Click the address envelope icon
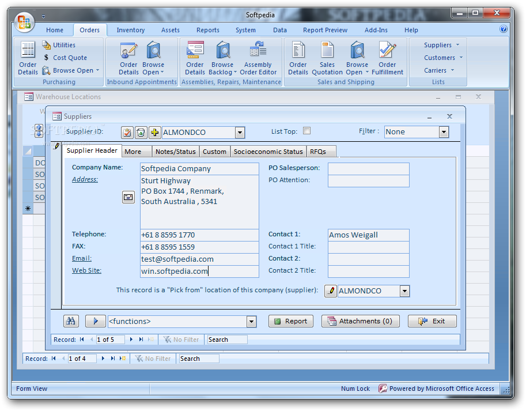 tap(128, 197)
